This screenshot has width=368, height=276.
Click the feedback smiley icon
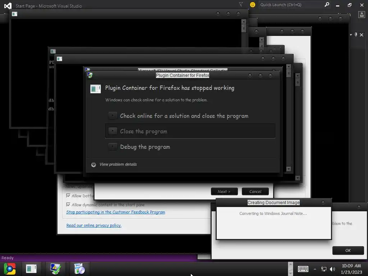click(253, 5)
